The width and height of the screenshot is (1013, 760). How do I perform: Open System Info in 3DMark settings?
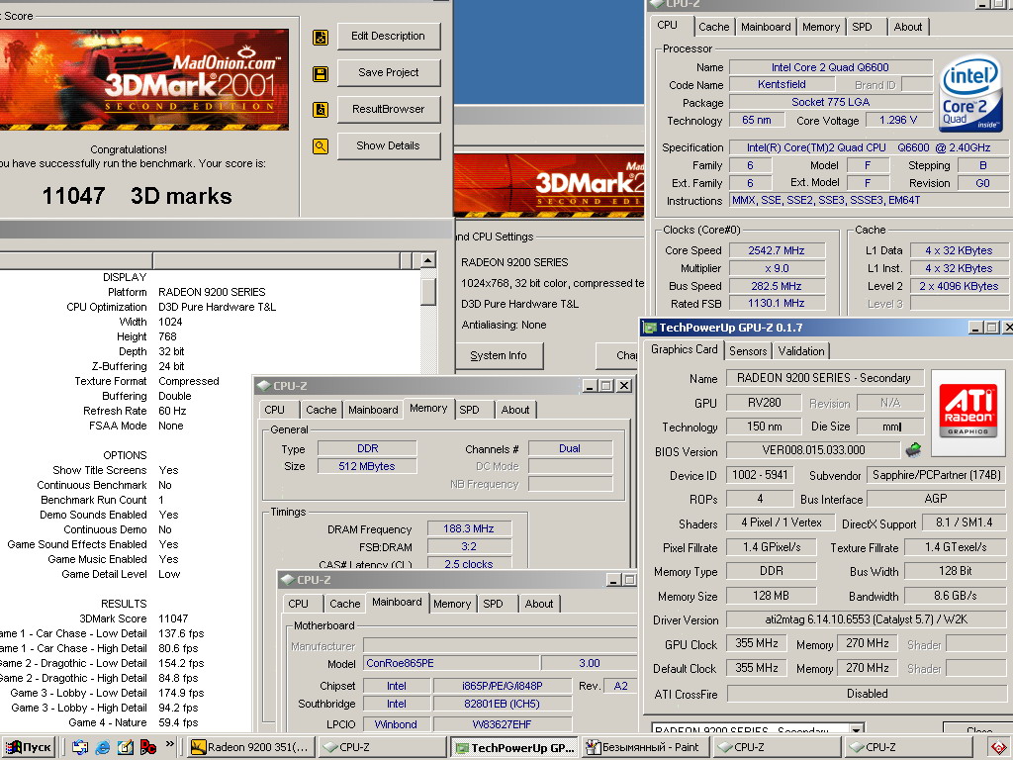click(x=499, y=355)
